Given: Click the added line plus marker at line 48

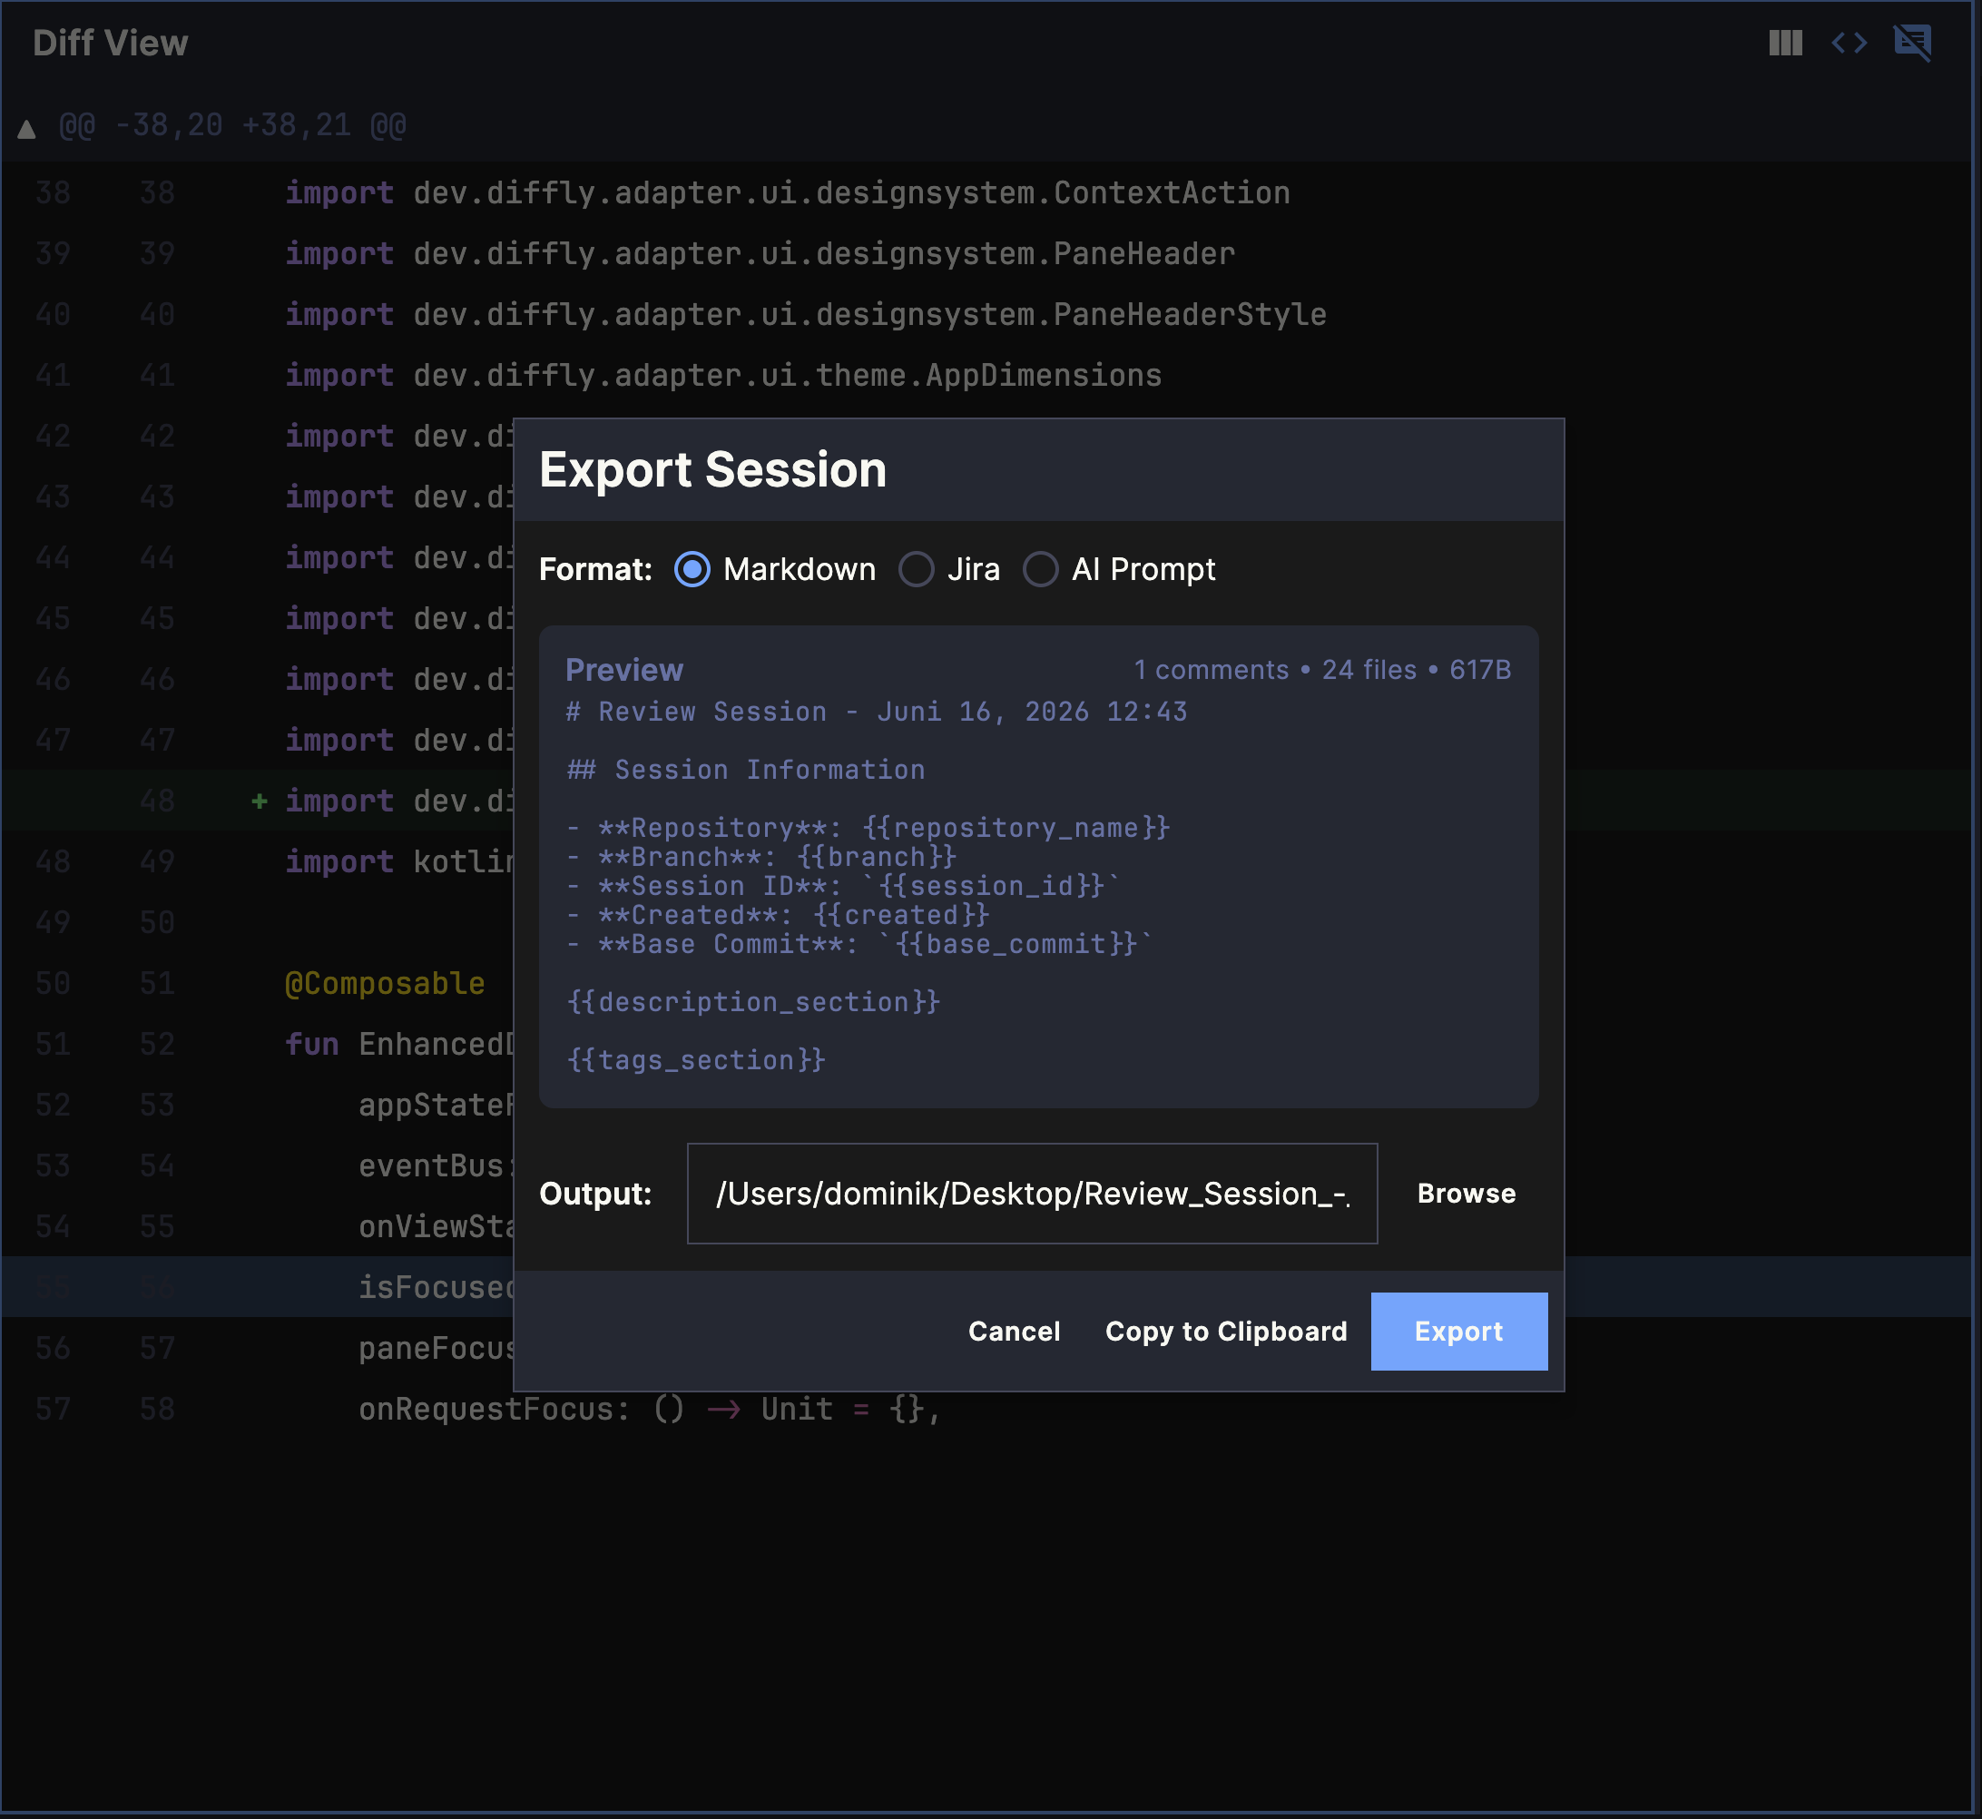Looking at the screenshot, I should [x=259, y=801].
